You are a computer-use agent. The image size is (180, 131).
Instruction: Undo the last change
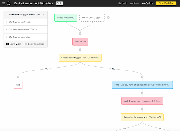(123, 3)
